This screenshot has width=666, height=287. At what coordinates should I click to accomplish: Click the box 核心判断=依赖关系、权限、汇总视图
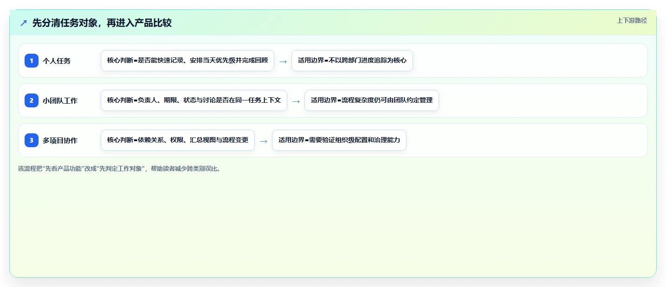coord(178,140)
